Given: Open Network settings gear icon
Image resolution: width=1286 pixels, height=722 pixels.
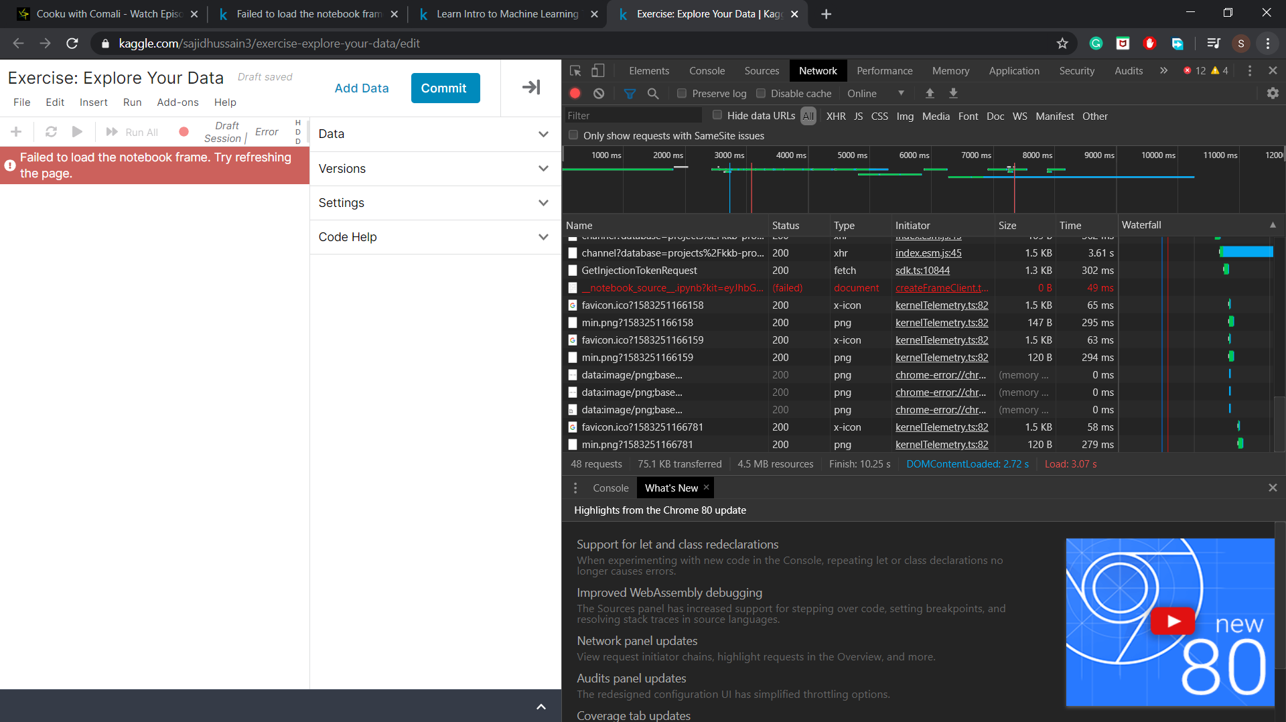Looking at the screenshot, I should click(1273, 94).
